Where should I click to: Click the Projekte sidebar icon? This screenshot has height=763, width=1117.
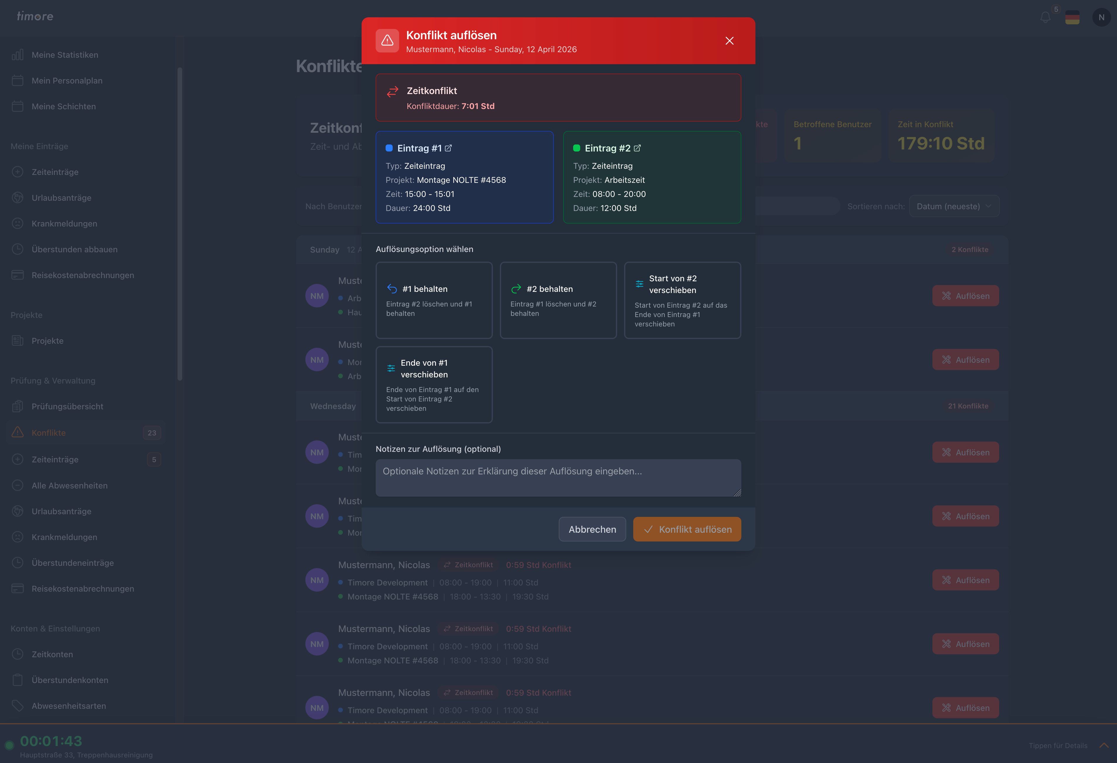click(x=18, y=341)
